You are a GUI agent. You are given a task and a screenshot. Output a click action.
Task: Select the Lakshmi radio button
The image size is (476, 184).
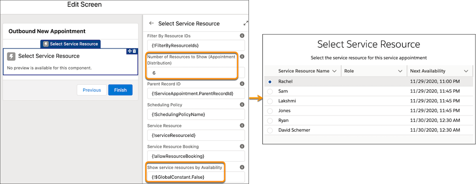(270, 101)
